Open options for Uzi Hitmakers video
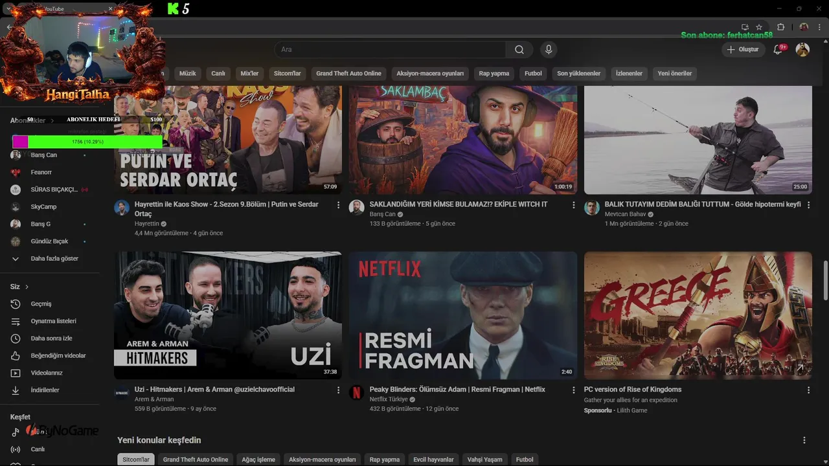This screenshot has height=466, width=829. coord(338,390)
